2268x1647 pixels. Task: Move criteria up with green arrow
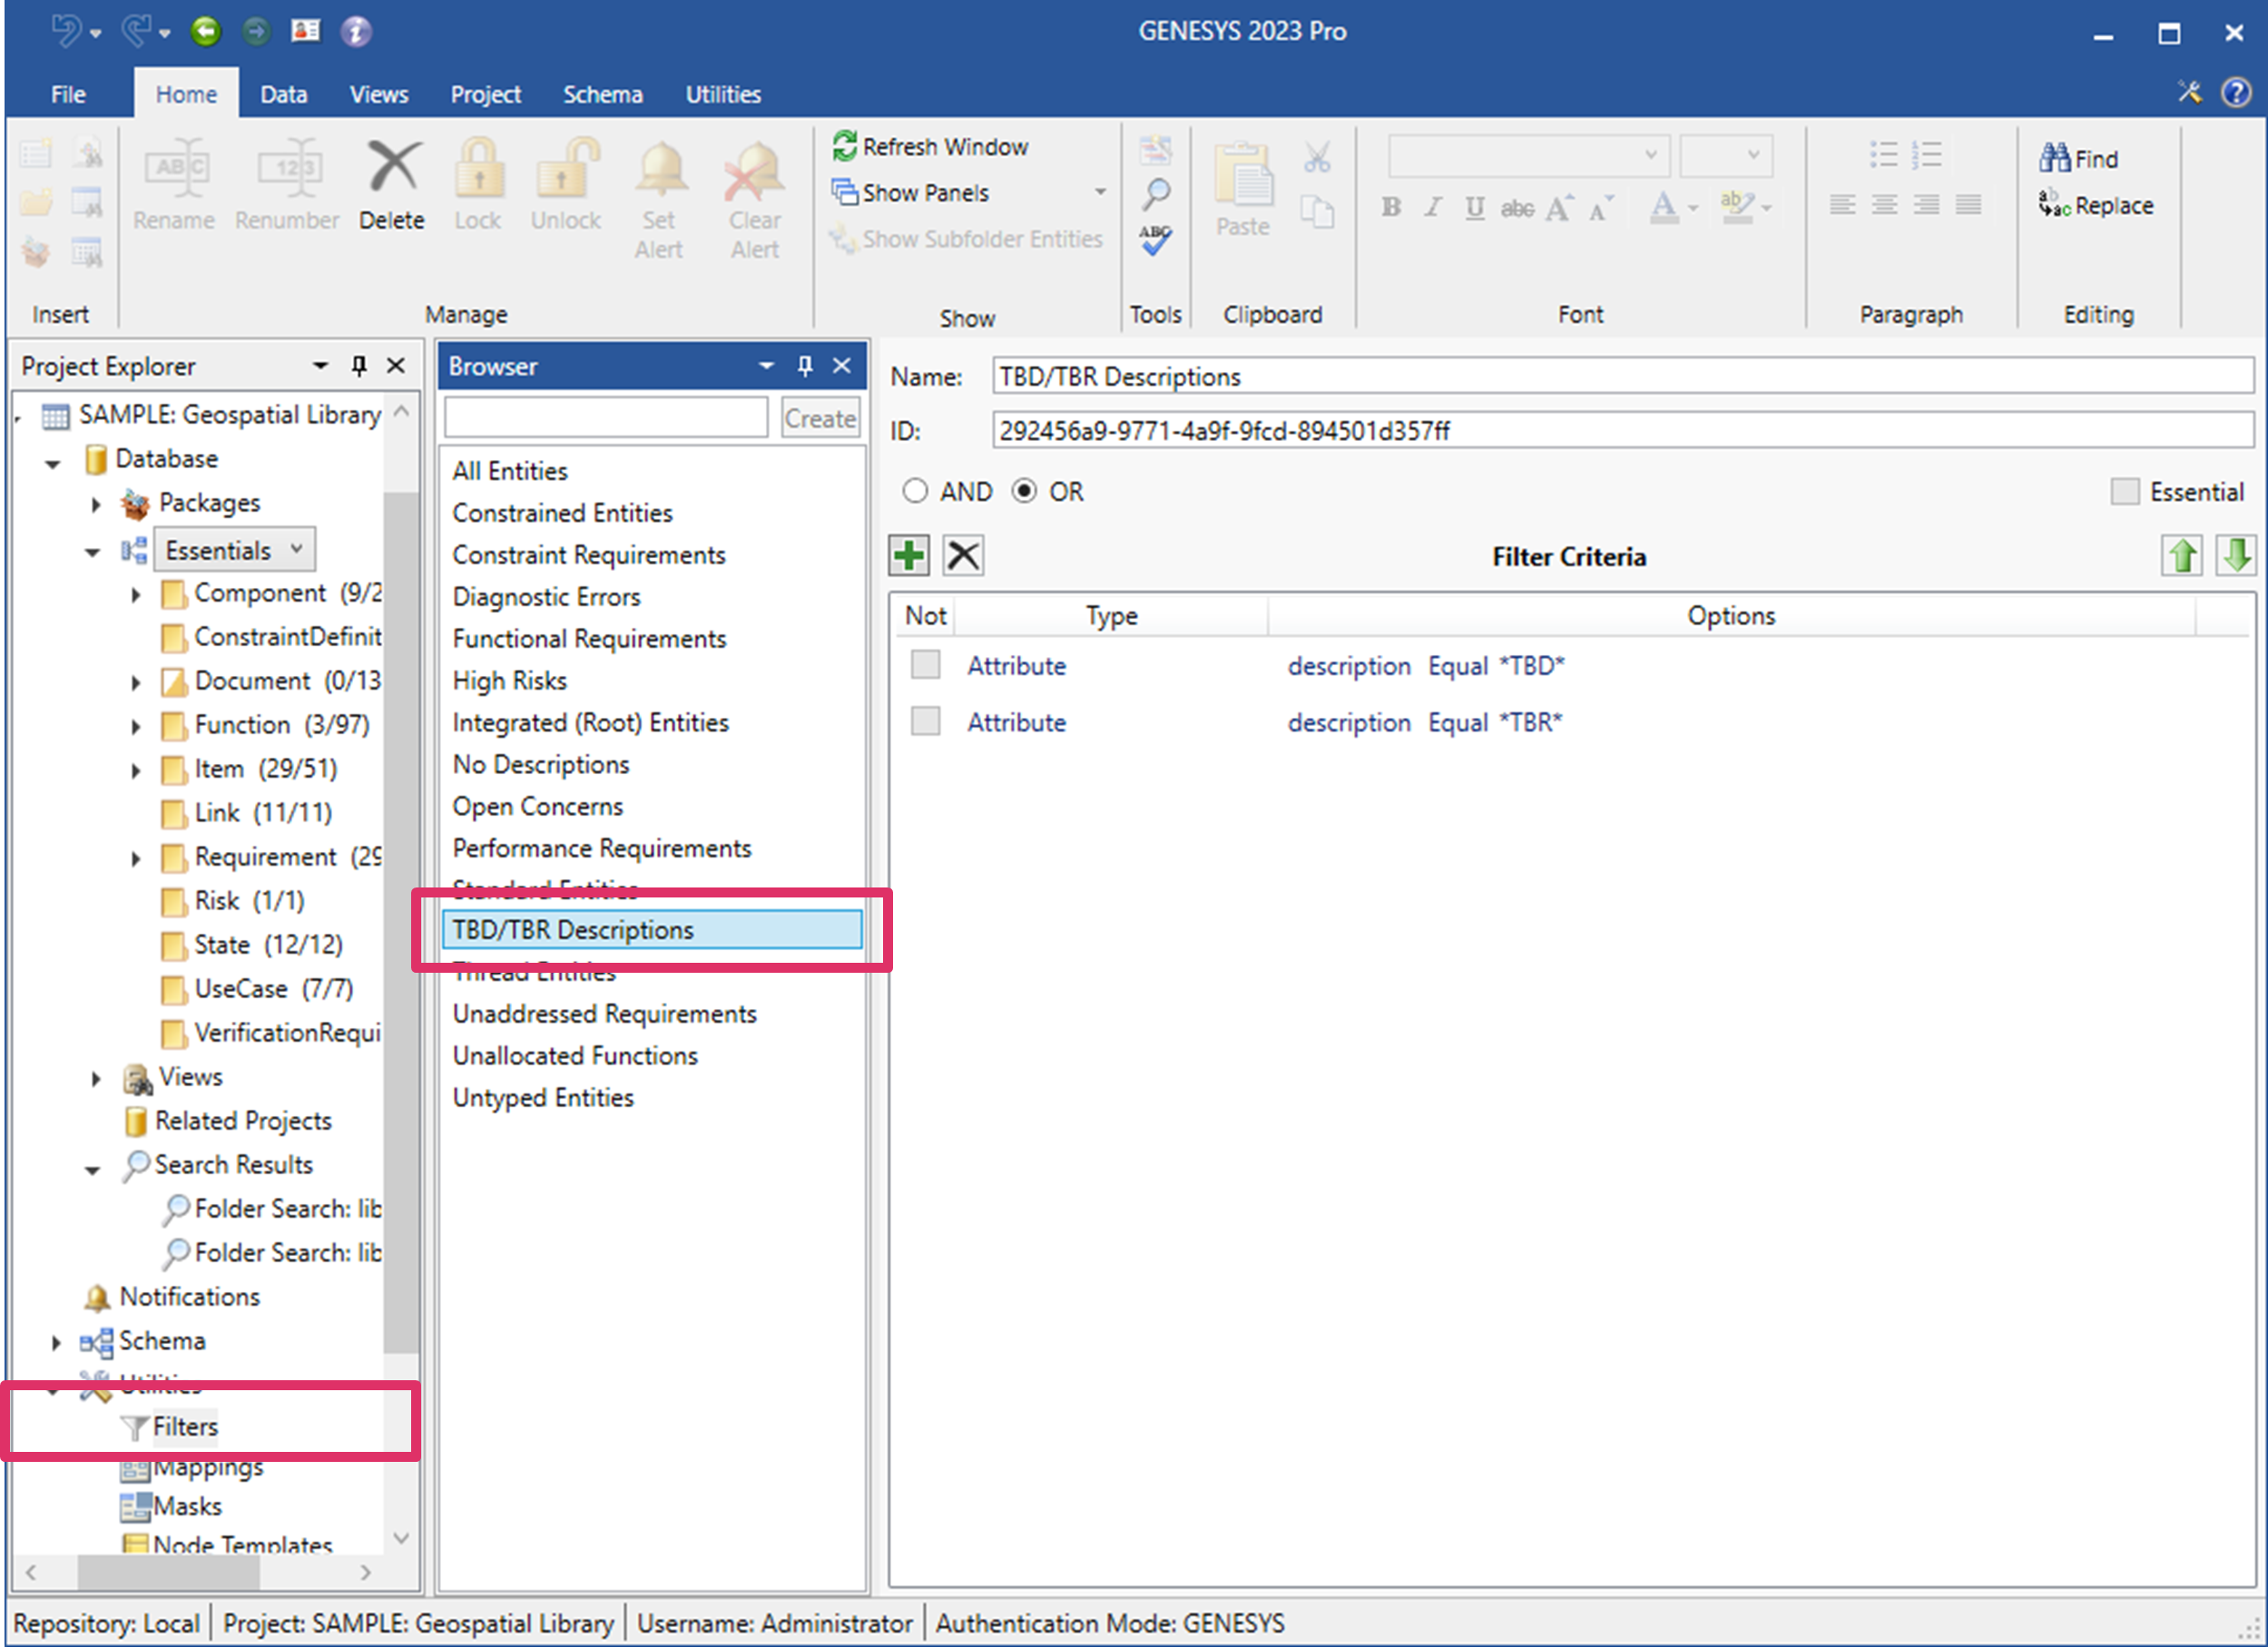point(2181,555)
